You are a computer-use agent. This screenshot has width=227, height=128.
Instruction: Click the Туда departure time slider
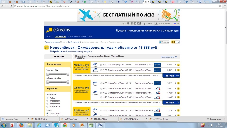[x=58, y=74]
